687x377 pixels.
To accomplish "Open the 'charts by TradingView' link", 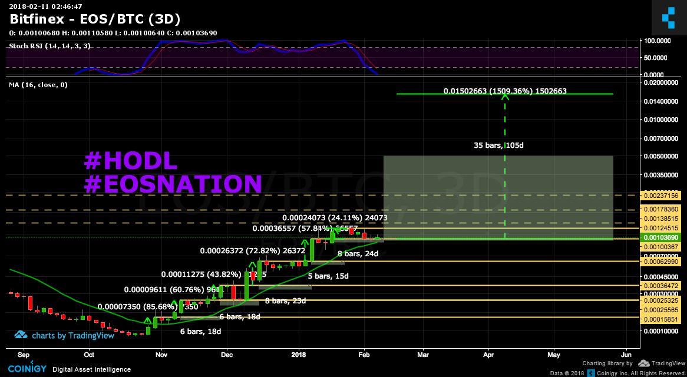I will tap(64, 335).
